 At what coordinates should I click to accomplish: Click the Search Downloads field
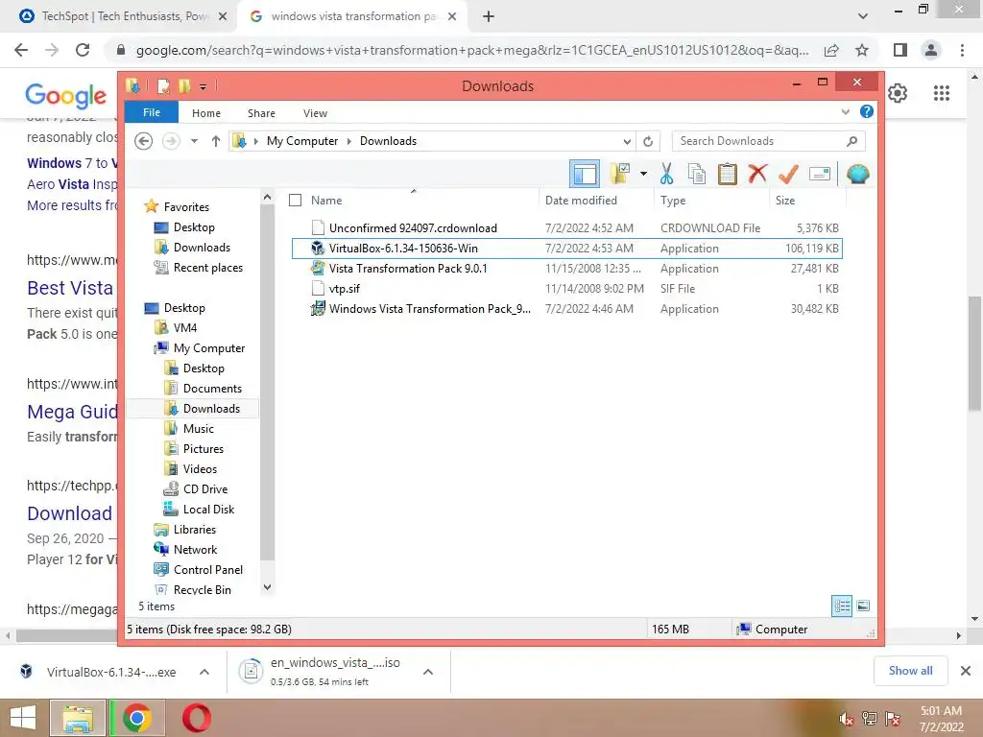click(769, 141)
